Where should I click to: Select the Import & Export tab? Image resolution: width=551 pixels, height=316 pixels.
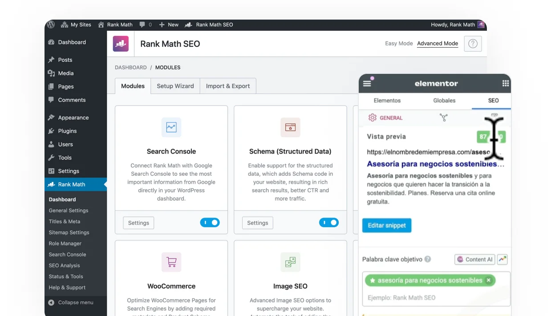228,86
